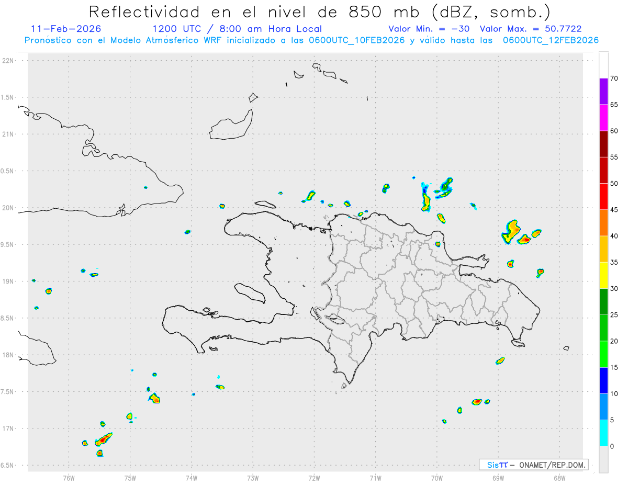Click the colorbar tick label '55'
This screenshot has height=485, width=628.
click(x=614, y=157)
